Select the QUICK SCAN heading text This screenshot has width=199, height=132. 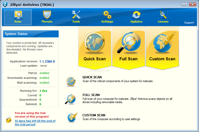(92, 77)
